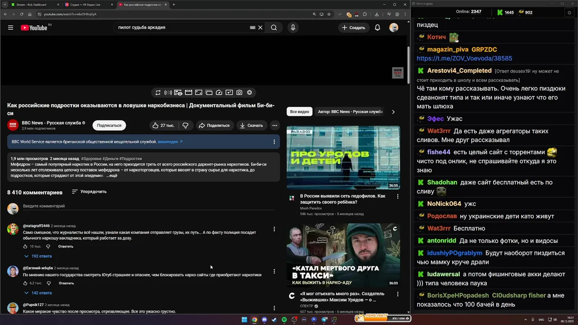Bookmark this page with star icon

329,14
